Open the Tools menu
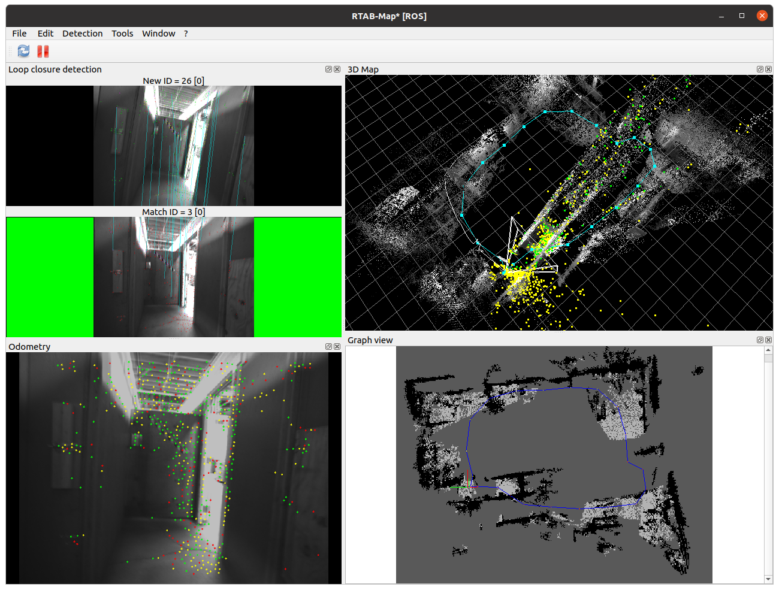 pos(122,34)
